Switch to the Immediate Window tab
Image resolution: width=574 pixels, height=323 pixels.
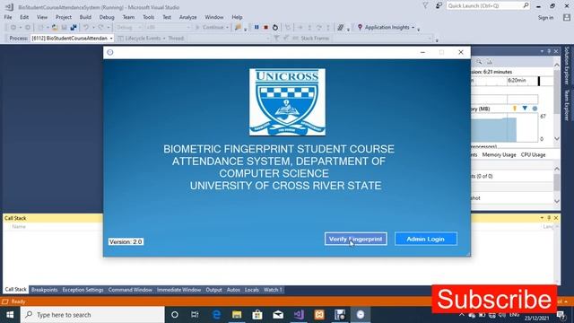pyautogui.click(x=178, y=290)
